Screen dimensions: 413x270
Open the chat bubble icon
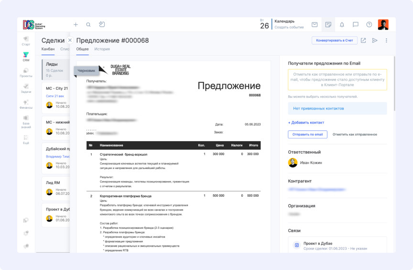tap(356, 24)
